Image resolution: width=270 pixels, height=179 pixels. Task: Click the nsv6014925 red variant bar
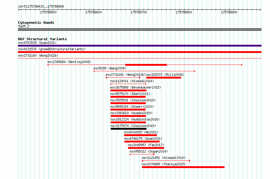pyautogui.click(x=140, y=135)
